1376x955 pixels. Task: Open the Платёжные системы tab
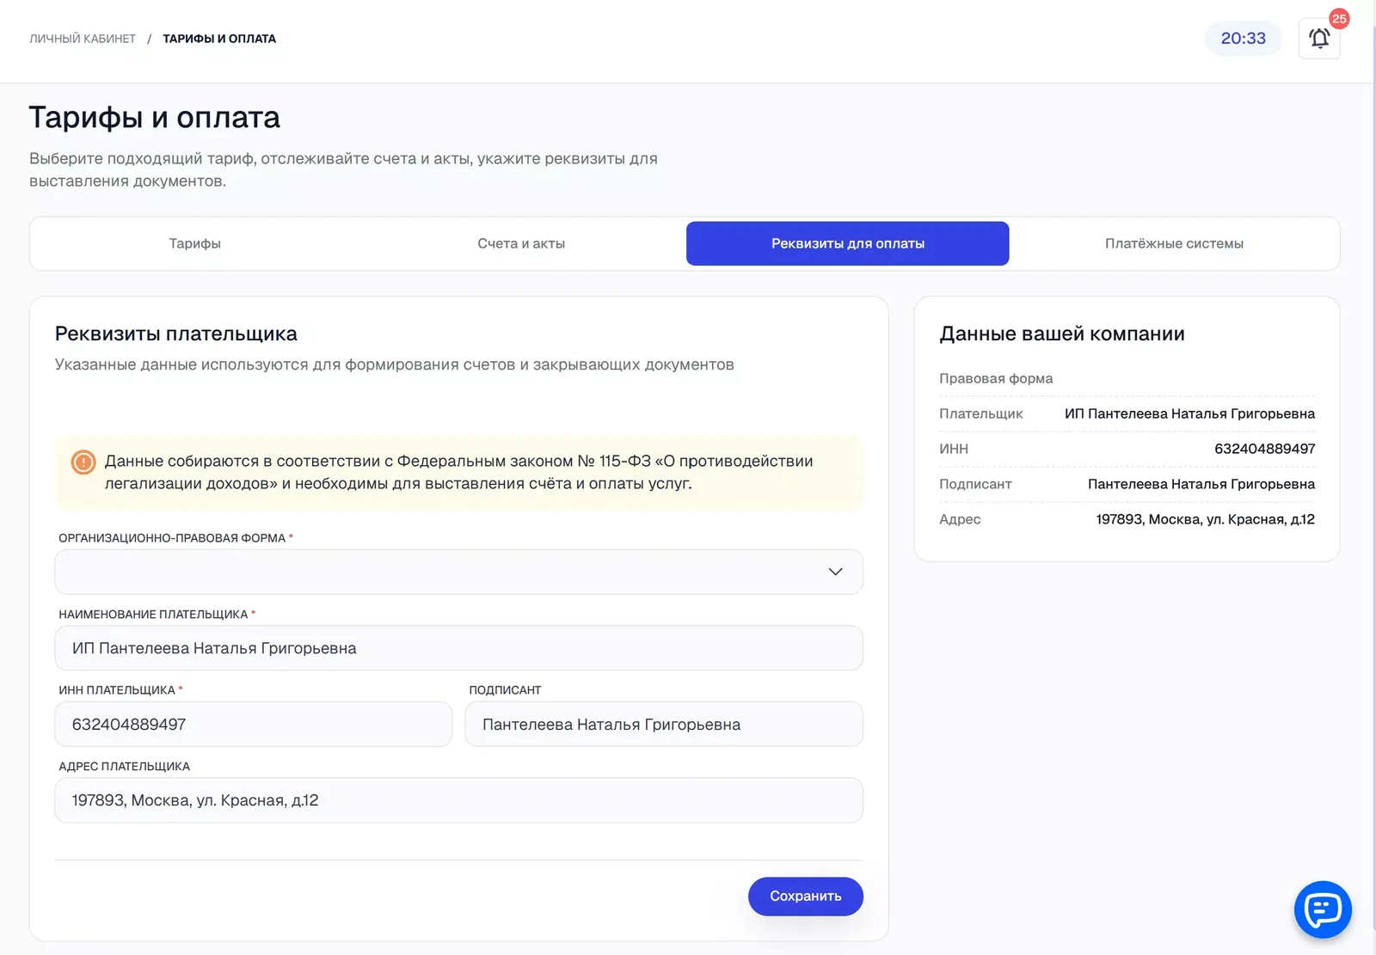tap(1174, 243)
